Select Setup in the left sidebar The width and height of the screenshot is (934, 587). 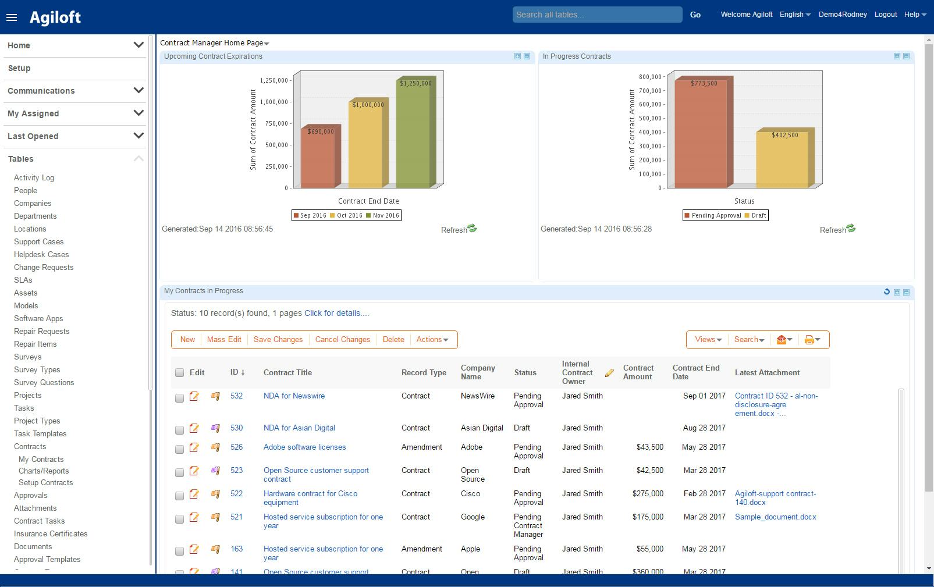[x=19, y=68]
